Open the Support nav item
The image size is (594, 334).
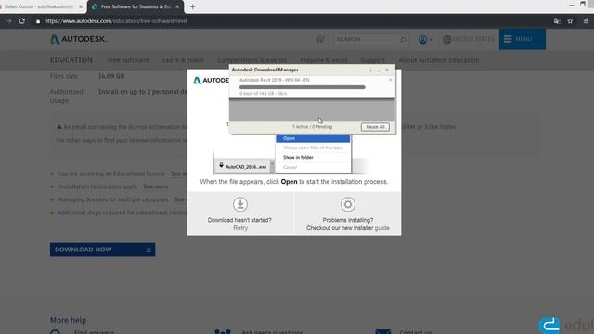pos(372,60)
